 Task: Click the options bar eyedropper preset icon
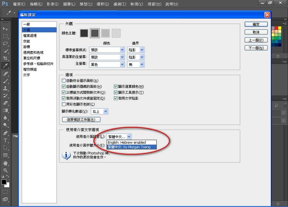9,13
